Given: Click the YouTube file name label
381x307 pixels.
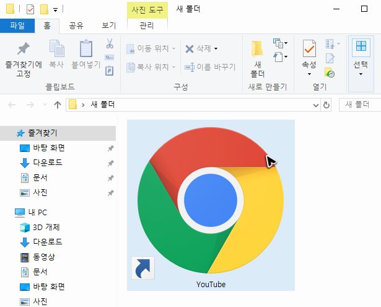Looking at the screenshot, I should coord(211,285).
